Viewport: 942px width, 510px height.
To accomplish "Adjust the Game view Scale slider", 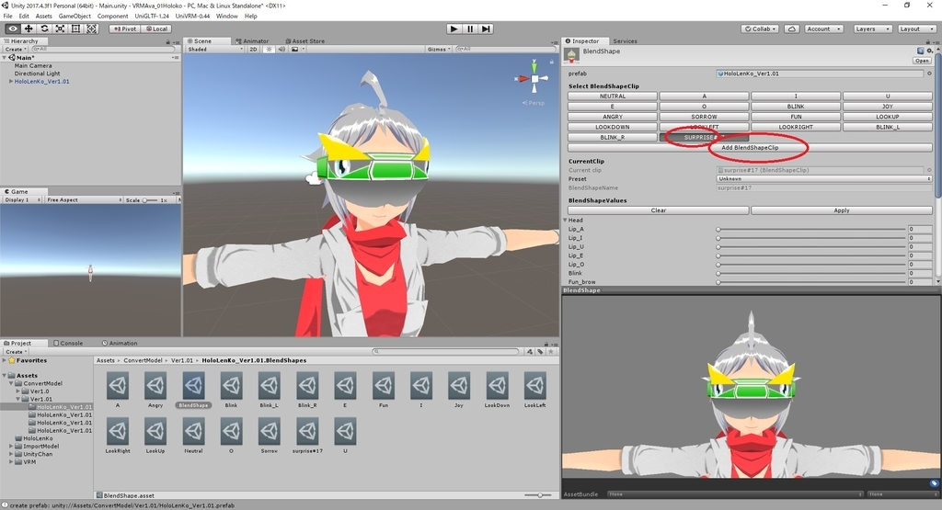I will [150, 199].
